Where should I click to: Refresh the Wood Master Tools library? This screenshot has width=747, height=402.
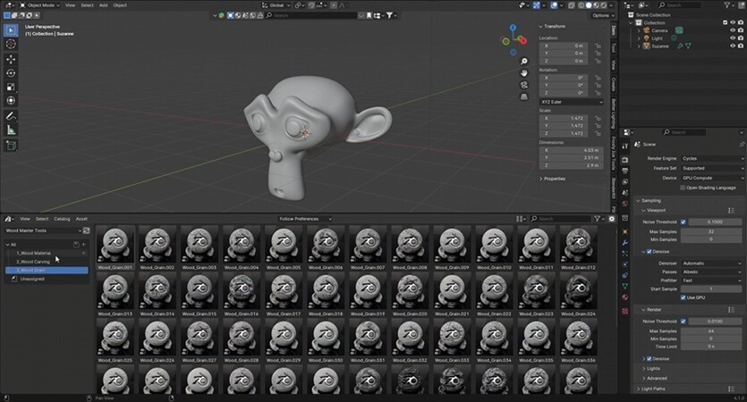point(86,230)
